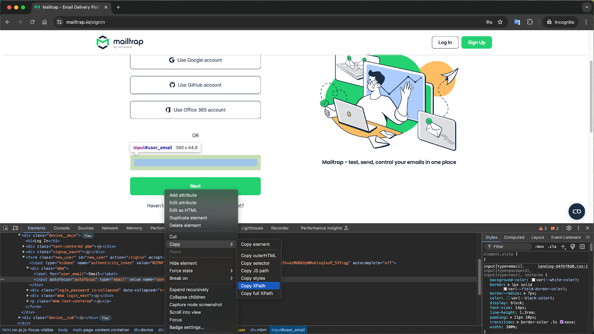Activate the inspect element picker icon
The height and width of the screenshot is (334, 594).
pyautogui.click(x=6, y=228)
